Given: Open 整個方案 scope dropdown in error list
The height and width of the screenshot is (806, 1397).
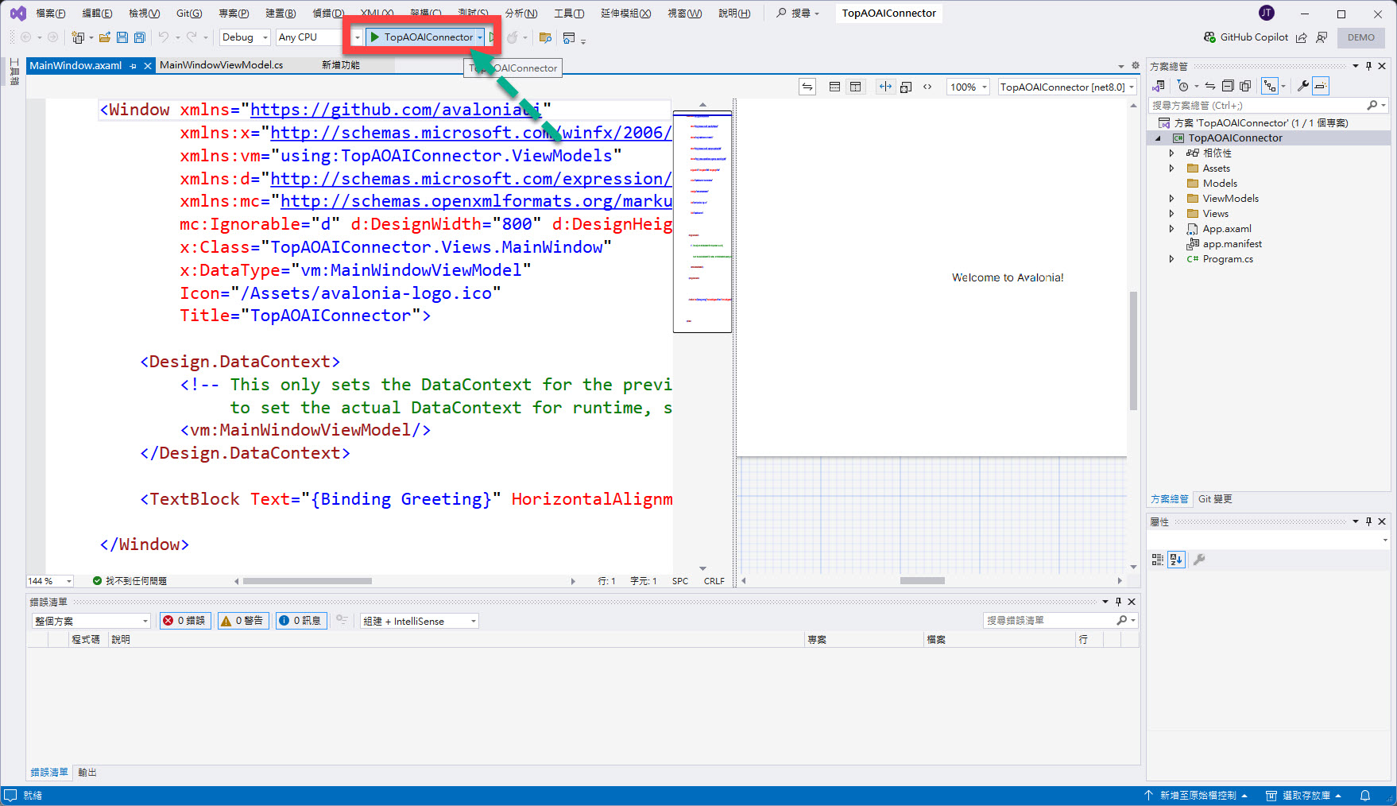Looking at the screenshot, I should (x=91, y=621).
